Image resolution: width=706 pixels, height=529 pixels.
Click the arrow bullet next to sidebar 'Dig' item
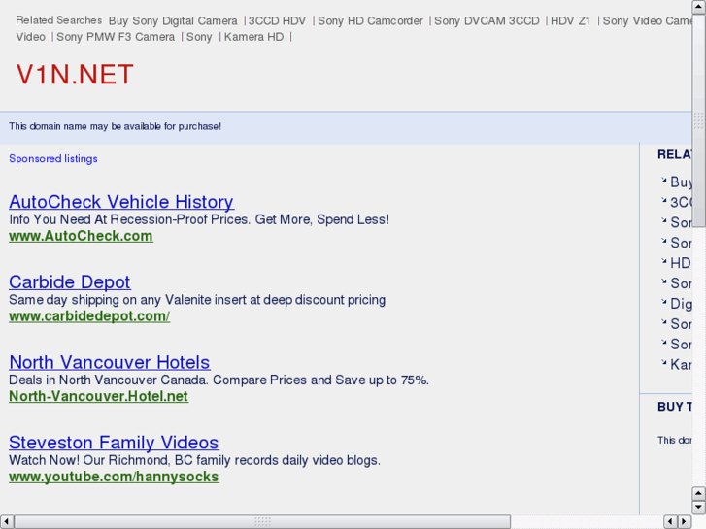[663, 302]
